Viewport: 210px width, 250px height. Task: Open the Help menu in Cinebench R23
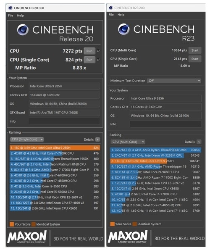tap(121, 15)
